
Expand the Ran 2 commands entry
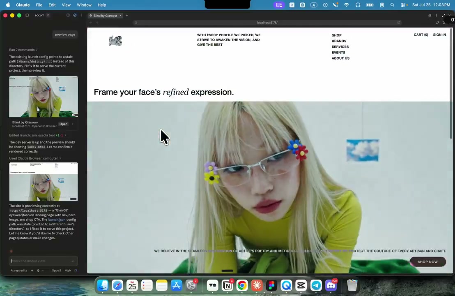pyautogui.click(x=23, y=50)
